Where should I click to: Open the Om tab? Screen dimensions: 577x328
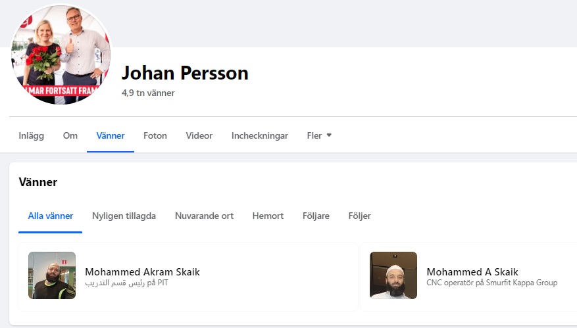[70, 136]
